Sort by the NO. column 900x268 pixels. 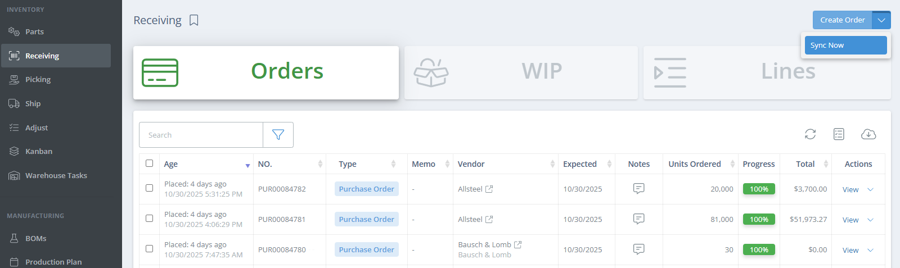pyautogui.click(x=290, y=164)
